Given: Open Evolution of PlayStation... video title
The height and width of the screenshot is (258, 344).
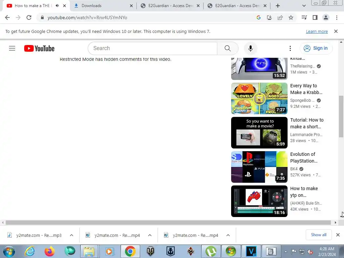Looking at the screenshot, I should (x=304, y=158).
